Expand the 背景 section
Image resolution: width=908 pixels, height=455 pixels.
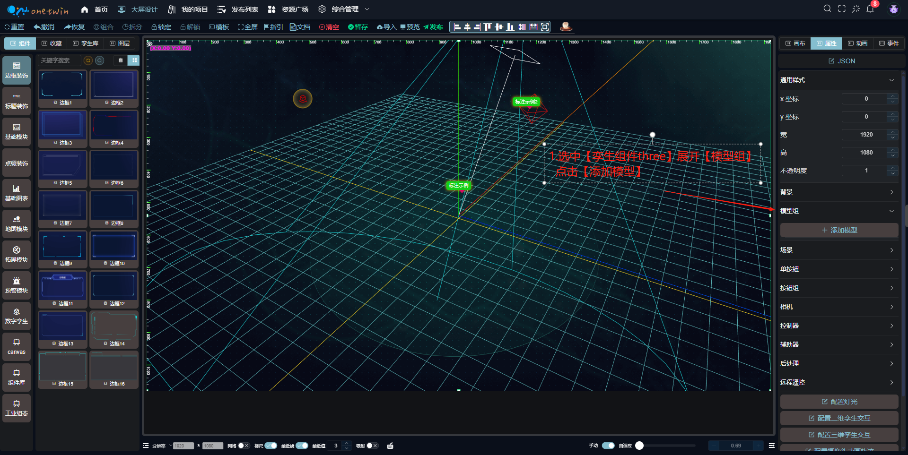pyautogui.click(x=836, y=192)
